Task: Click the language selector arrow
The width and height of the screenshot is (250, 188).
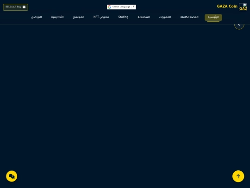Action: [134, 6]
